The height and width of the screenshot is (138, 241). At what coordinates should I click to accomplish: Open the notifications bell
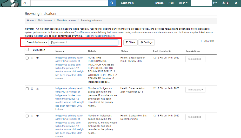(x=224, y=3)
